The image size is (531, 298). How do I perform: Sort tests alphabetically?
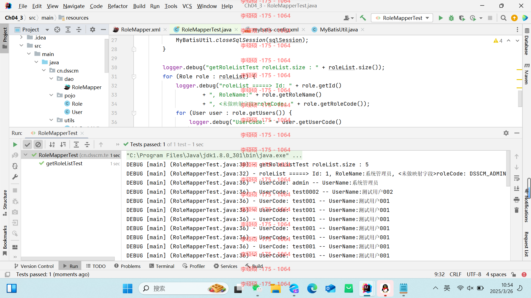click(x=52, y=144)
